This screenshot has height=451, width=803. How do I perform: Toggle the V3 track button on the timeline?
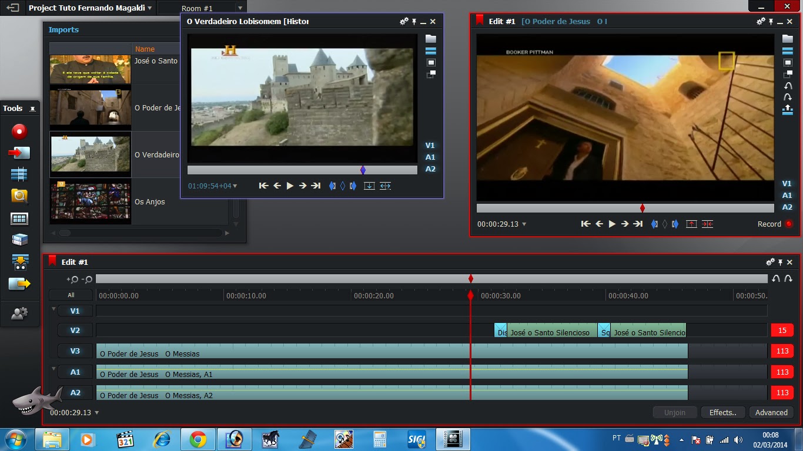pos(75,351)
